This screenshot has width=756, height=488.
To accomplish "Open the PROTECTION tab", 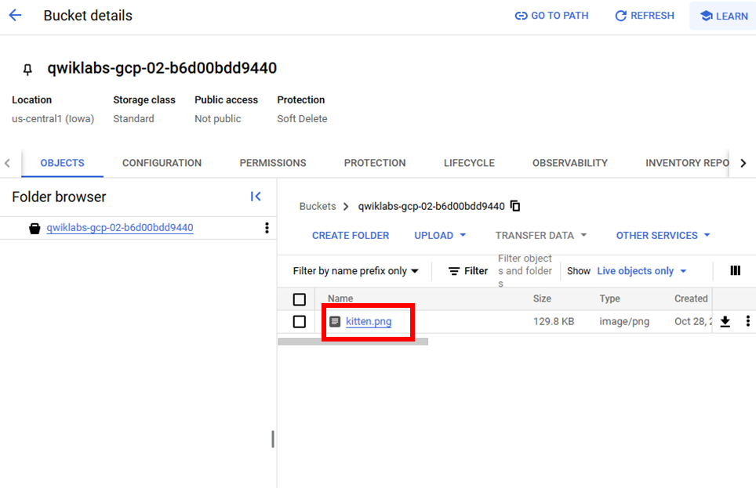I will point(375,163).
